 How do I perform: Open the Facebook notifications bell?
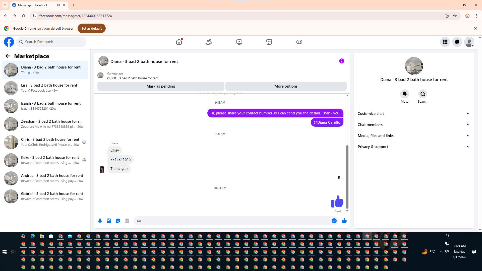point(457,42)
